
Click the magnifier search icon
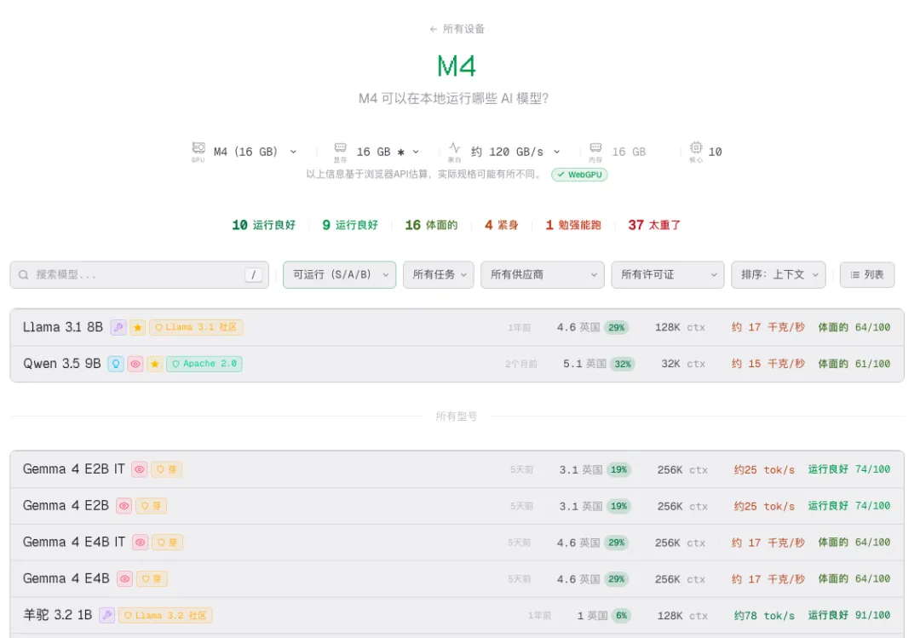coord(24,274)
